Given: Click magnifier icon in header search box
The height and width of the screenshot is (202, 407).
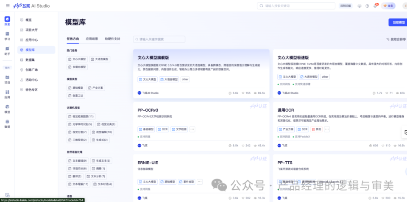Looking at the screenshot, I should (x=262, y=6).
